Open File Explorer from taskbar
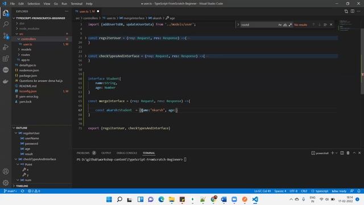364x205 pixels. (x=172, y=199)
